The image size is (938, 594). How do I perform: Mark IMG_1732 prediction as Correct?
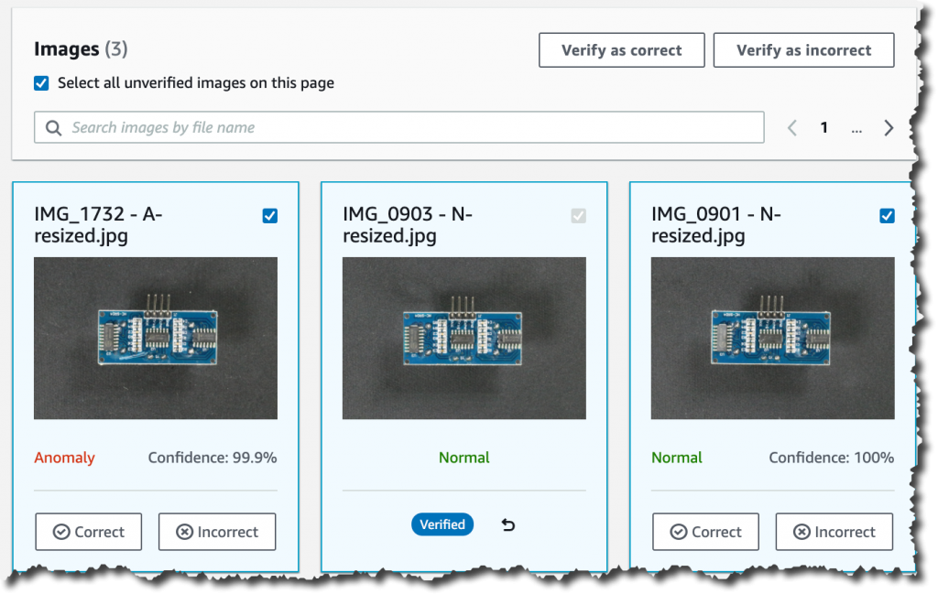coord(88,532)
